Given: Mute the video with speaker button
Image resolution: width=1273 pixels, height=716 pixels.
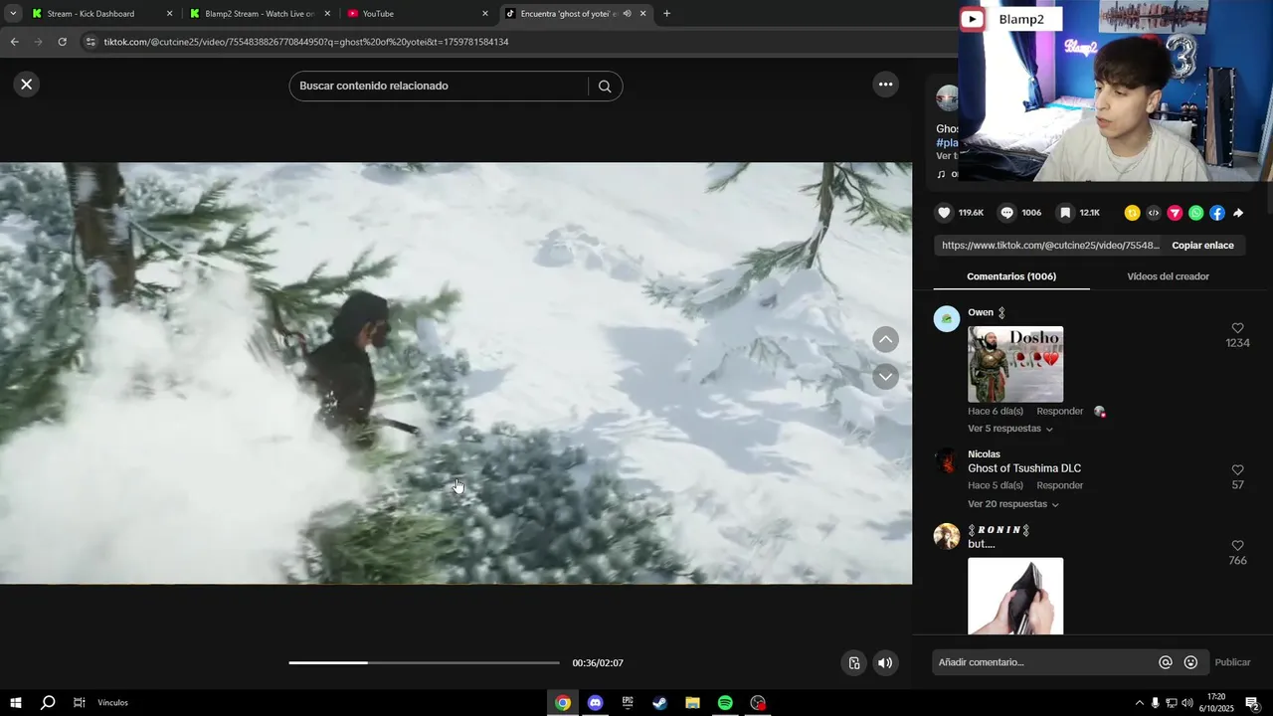Looking at the screenshot, I should (885, 663).
